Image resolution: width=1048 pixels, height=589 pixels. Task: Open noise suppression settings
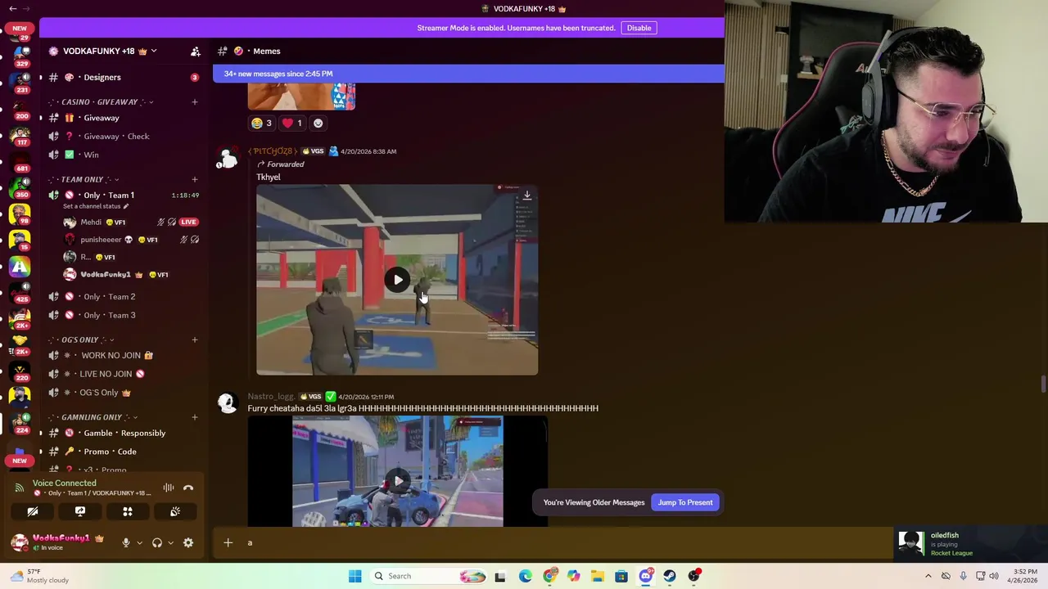tap(168, 488)
